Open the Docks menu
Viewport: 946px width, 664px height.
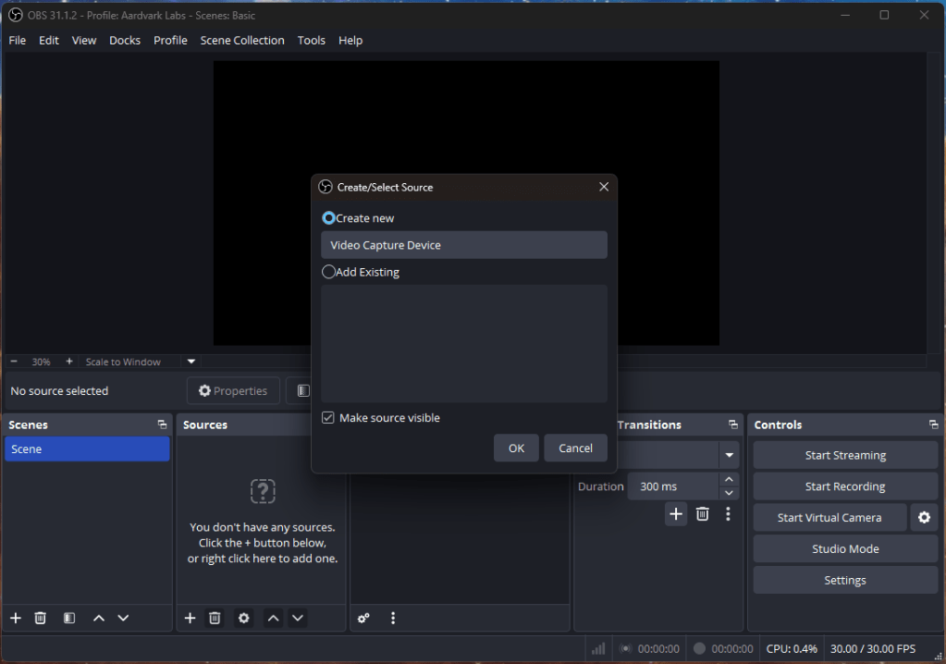[125, 41]
